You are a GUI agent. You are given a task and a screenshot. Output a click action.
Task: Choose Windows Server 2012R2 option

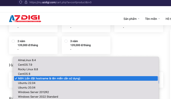[86, 92]
